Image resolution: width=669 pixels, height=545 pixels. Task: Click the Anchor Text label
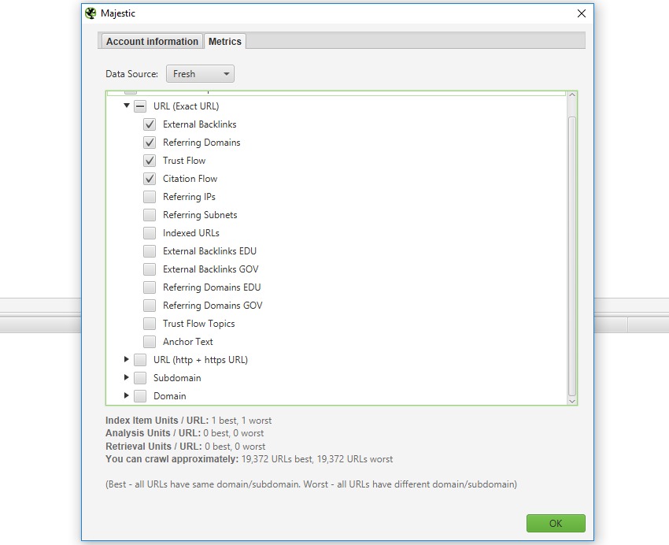(188, 342)
